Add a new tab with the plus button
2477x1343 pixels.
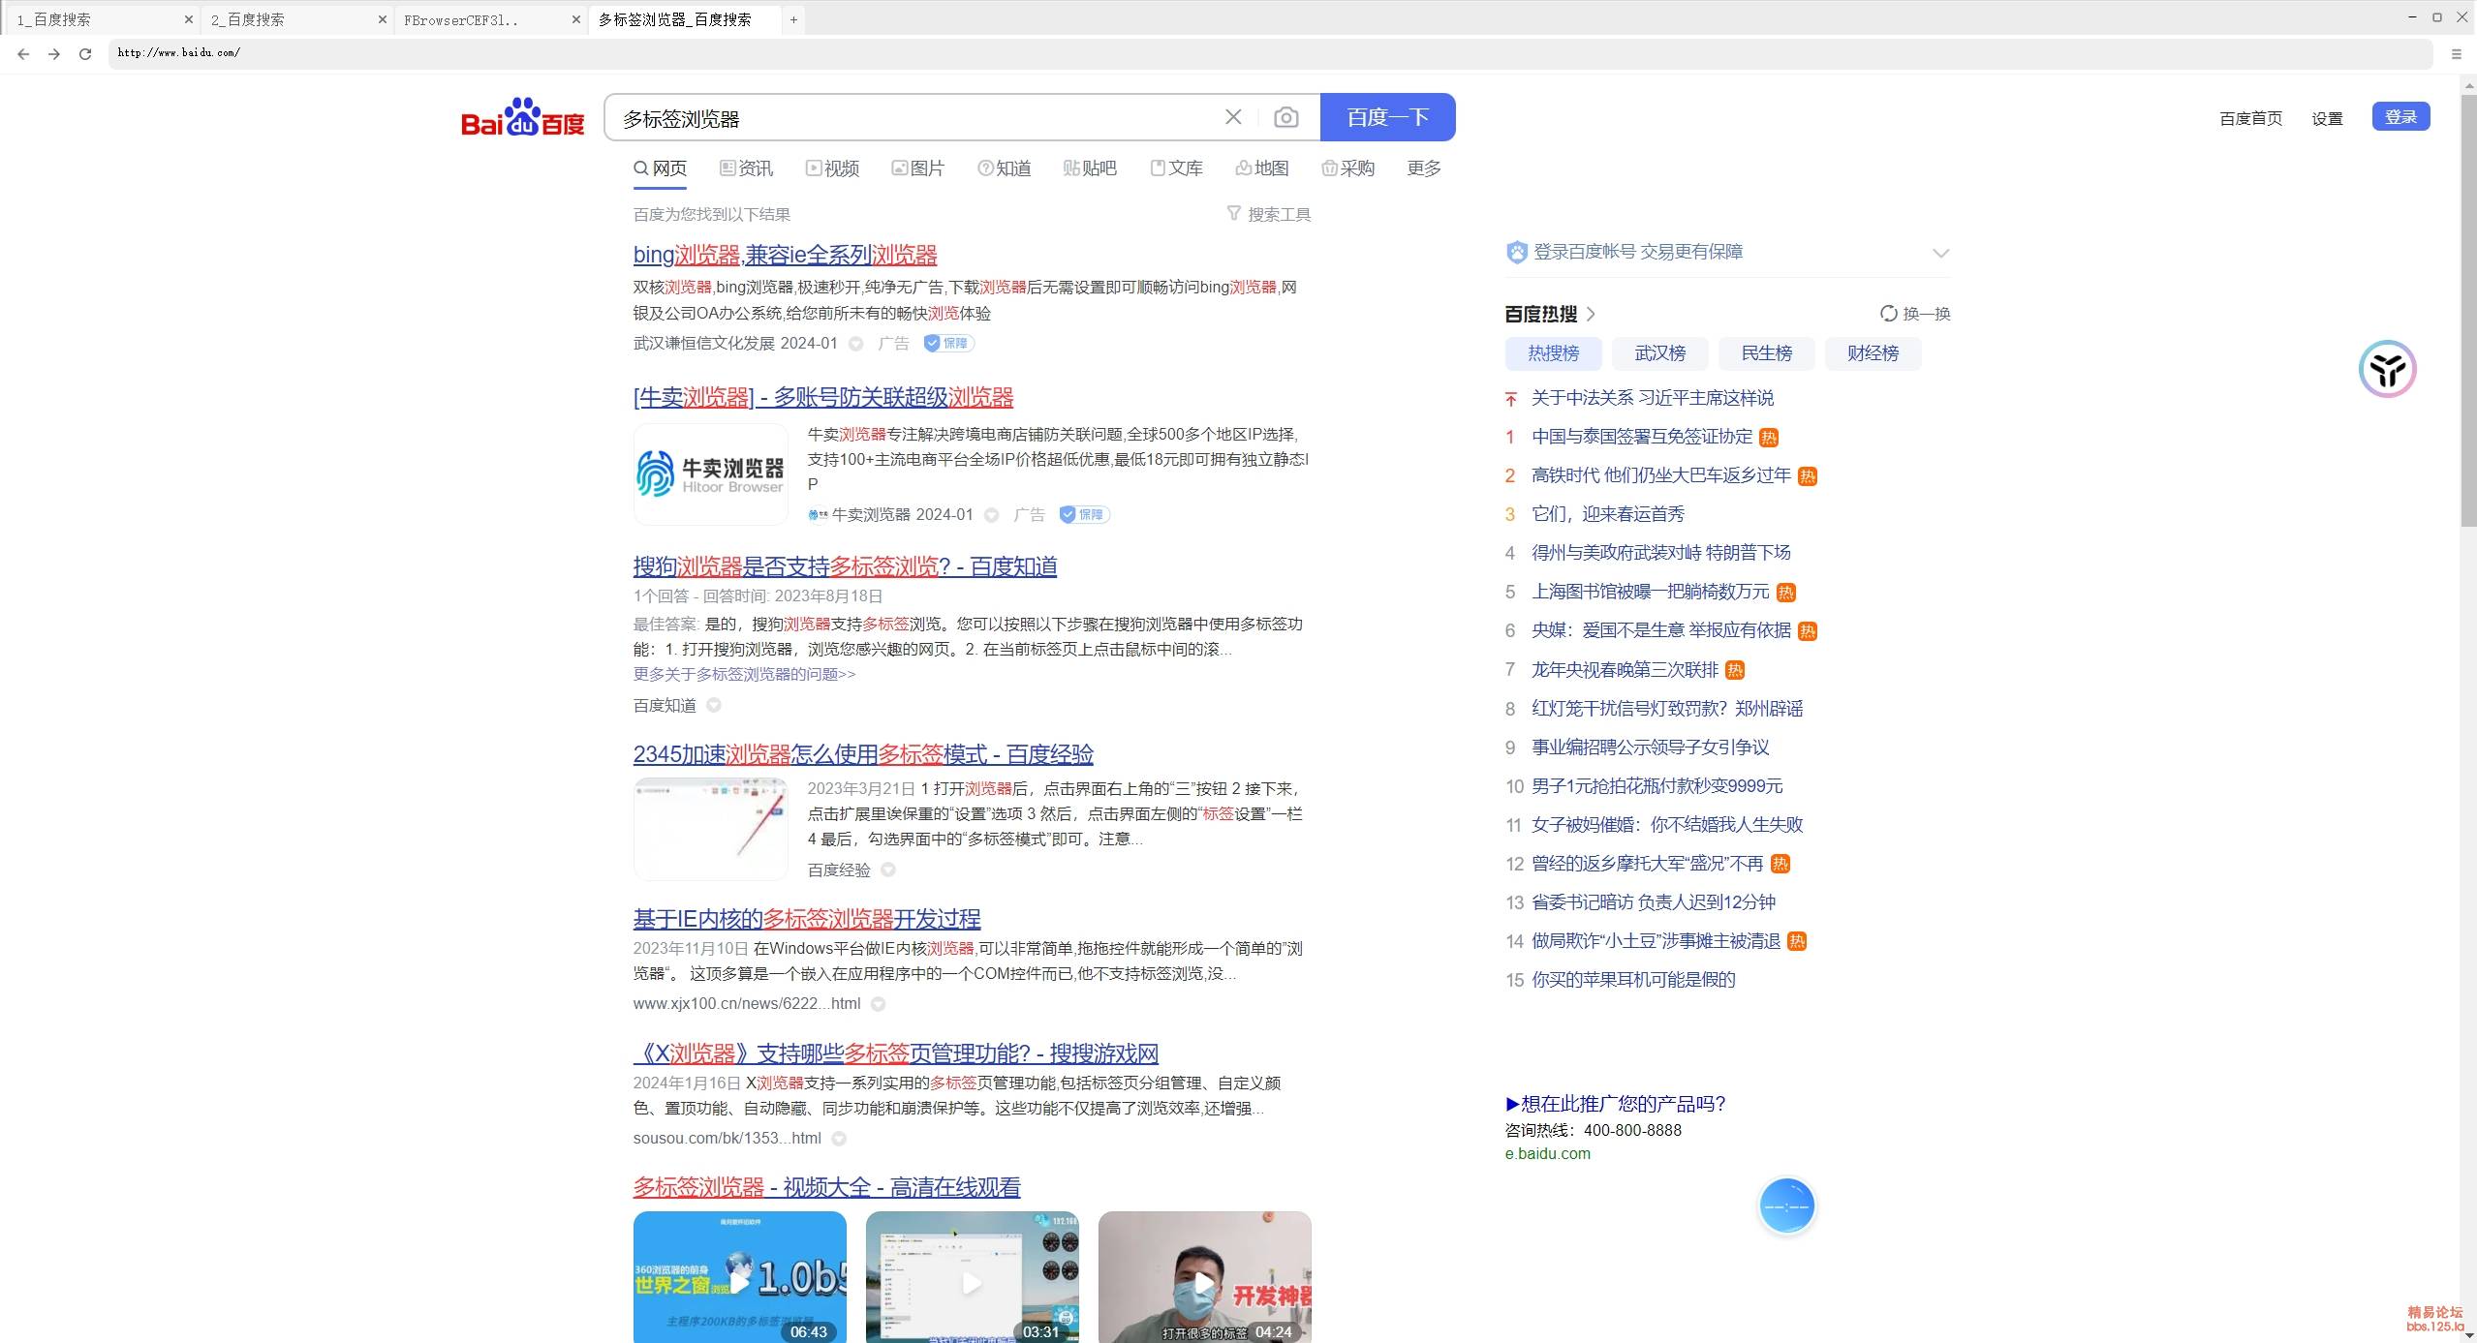click(793, 19)
